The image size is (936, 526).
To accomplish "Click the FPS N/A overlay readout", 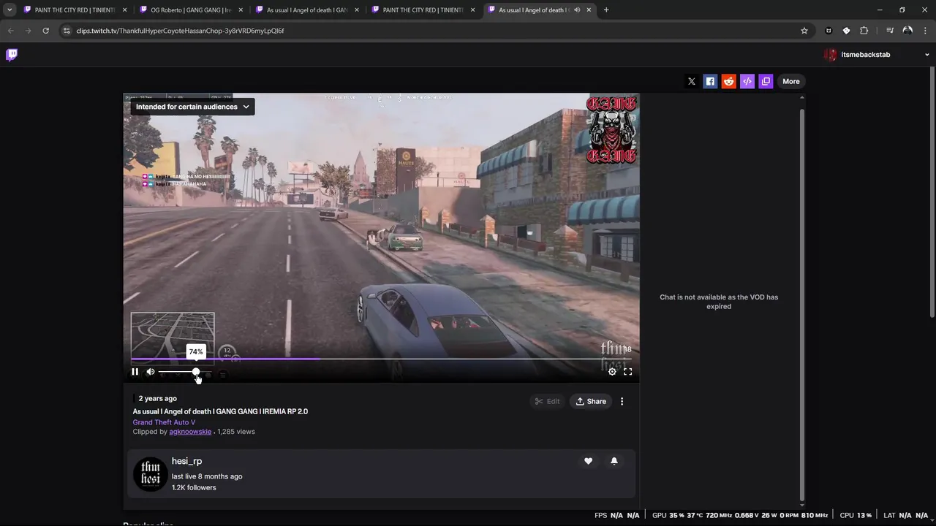I will click(617, 516).
